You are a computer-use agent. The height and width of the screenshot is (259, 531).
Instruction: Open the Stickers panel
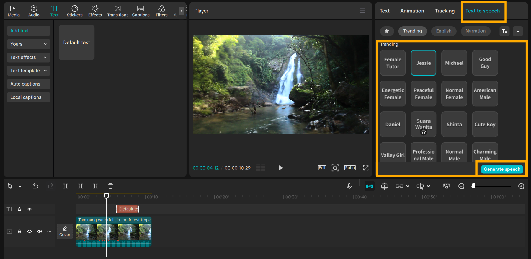(74, 11)
